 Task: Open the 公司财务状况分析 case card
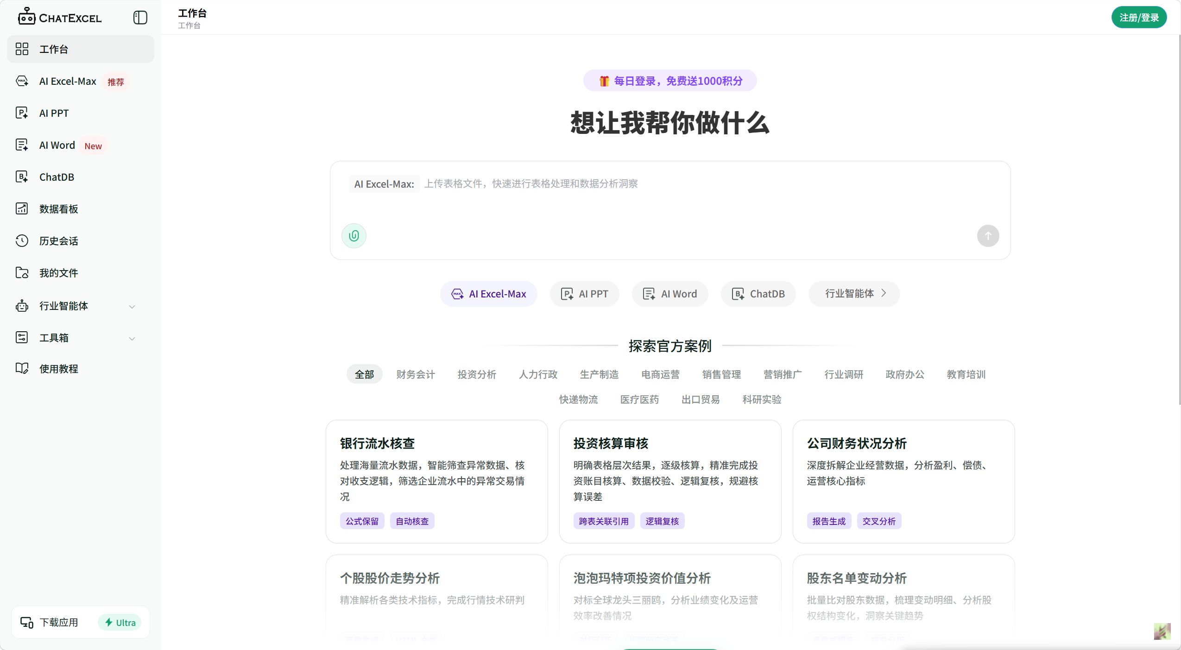[x=903, y=481]
